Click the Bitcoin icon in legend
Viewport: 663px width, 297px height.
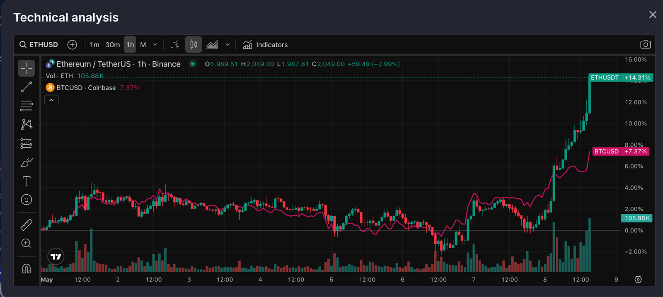pyautogui.click(x=50, y=87)
